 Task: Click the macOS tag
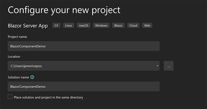84,25
